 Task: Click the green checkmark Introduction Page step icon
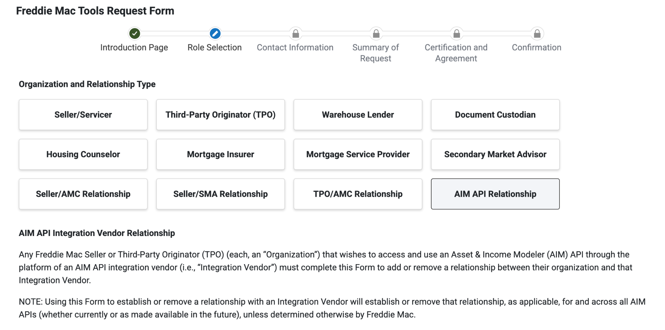(x=134, y=33)
